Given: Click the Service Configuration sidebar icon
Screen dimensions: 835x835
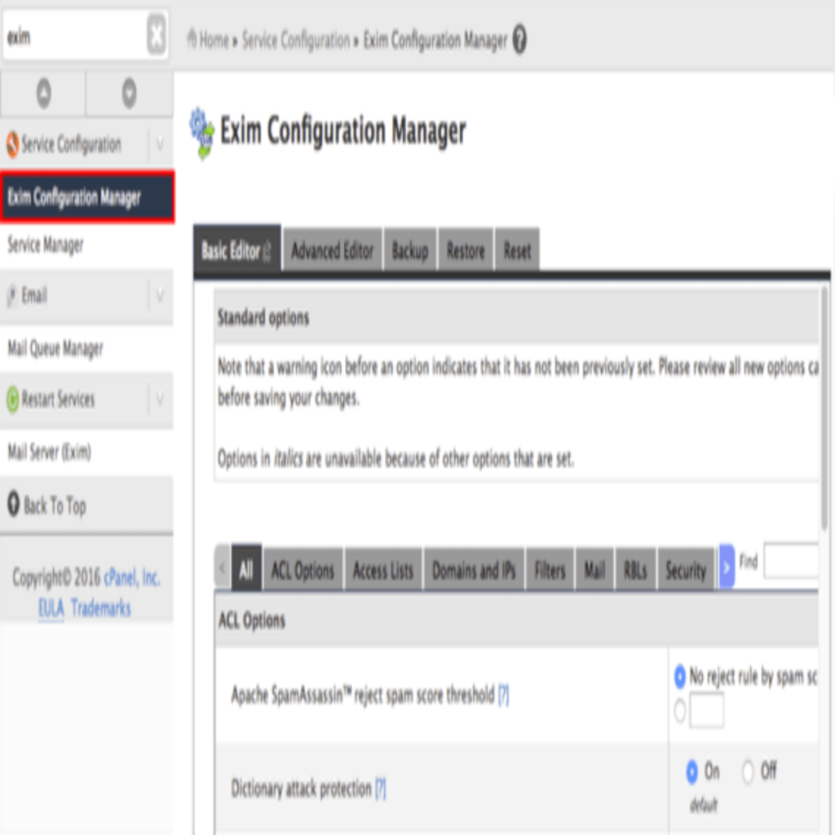Looking at the screenshot, I should (12, 144).
